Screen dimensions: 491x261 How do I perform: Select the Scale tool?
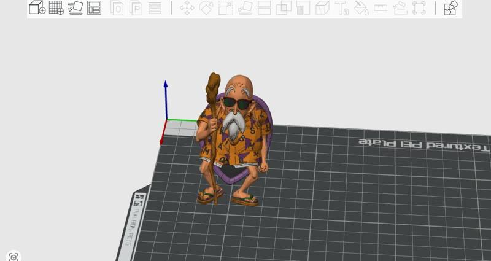pos(225,8)
